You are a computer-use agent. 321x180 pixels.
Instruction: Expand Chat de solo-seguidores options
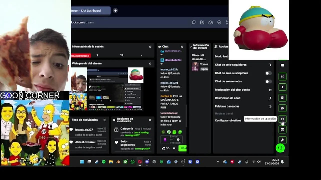[270, 65]
